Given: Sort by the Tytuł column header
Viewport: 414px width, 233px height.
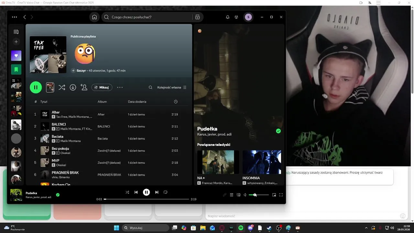Looking at the screenshot, I should click(44, 102).
